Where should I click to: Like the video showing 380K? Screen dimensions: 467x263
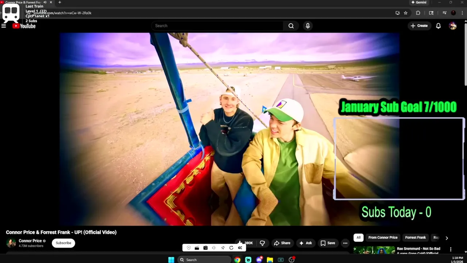tap(245, 243)
